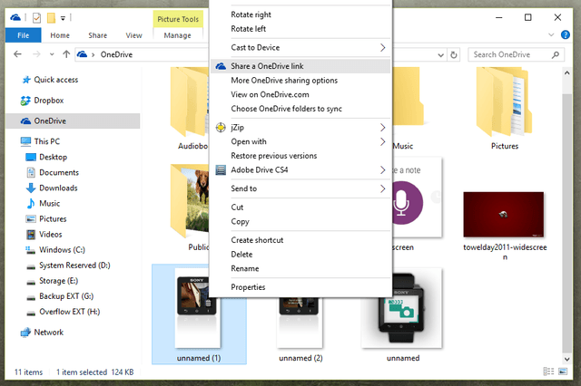Open Documents in navigation pane
This screenshot has width=581, height=386.
59,172
